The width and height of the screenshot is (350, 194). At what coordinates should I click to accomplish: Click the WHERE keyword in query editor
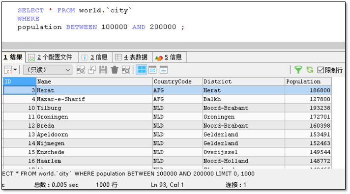click(29, 19)
